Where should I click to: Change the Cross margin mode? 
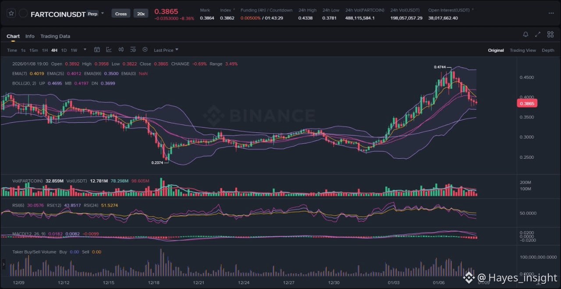click(121, 14)
